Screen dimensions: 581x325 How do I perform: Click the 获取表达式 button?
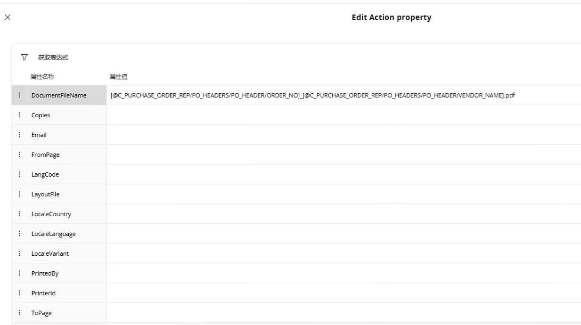53,57
